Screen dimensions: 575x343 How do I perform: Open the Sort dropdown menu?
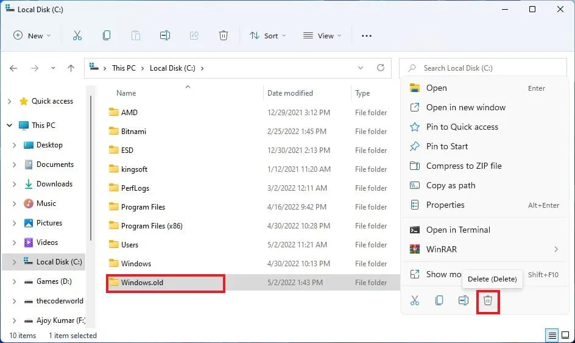267,35
